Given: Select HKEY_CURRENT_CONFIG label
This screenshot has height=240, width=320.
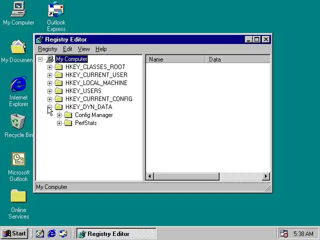Looking at the screenshot, I should [99, 99].
